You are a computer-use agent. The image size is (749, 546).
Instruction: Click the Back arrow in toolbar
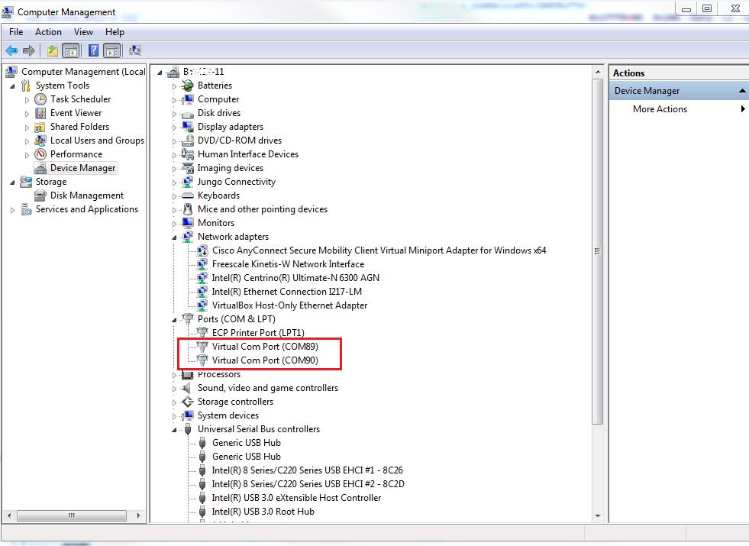[11, 50]
